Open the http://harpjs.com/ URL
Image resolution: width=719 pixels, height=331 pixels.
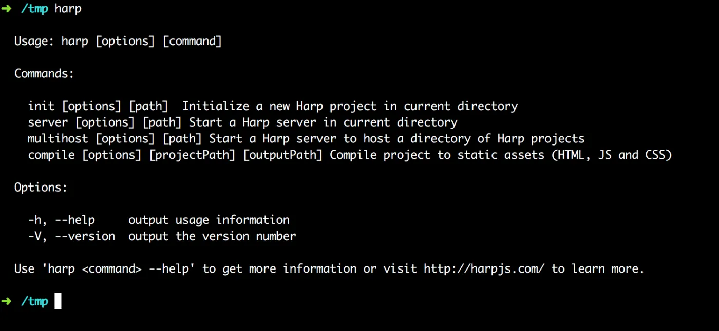coord(484,269)
